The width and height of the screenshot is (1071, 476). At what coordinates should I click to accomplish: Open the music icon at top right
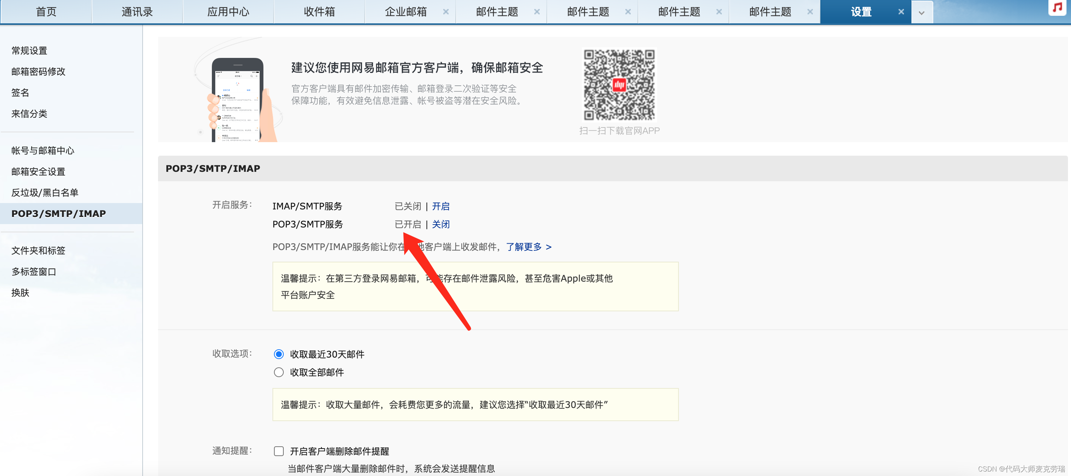click(x=1058, y=7)
